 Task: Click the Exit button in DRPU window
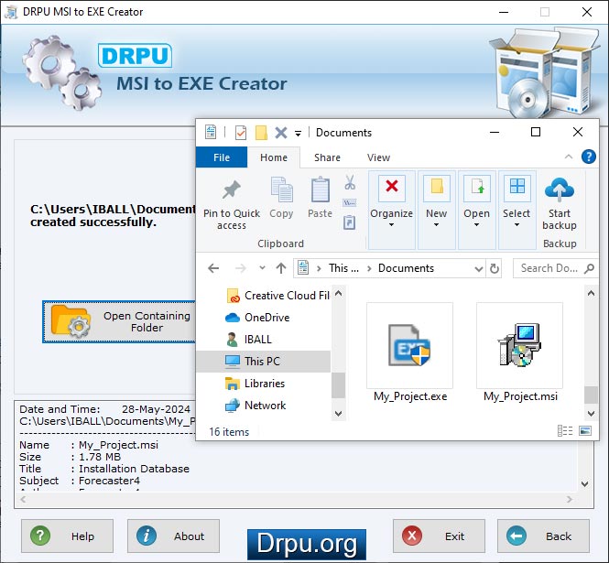(439, 536)
